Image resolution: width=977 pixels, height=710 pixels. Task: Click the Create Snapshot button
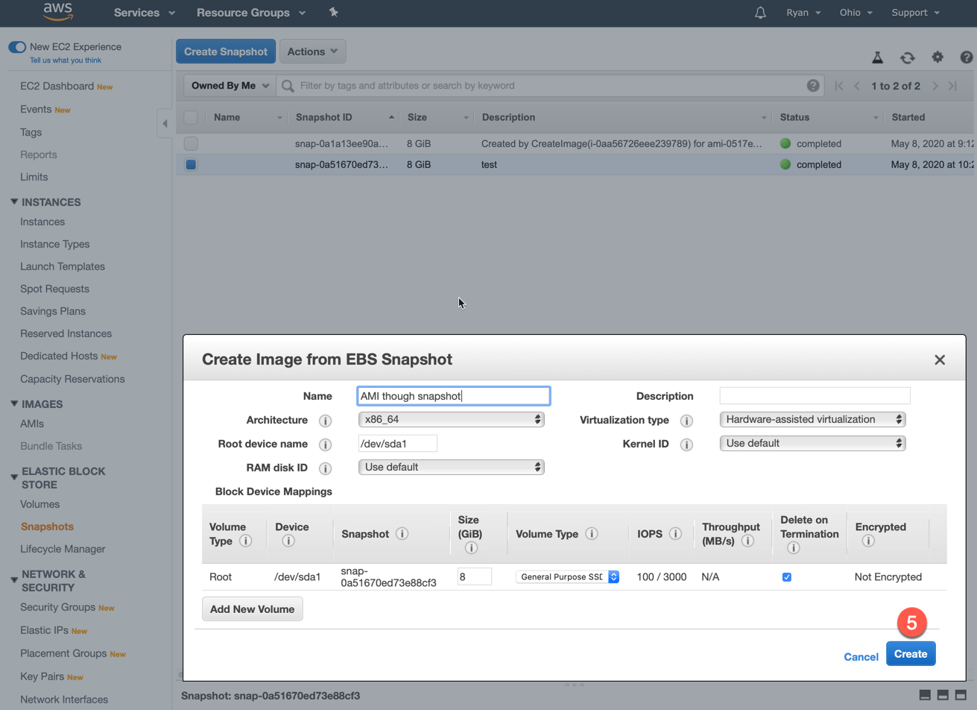click(x=226, y=51)
